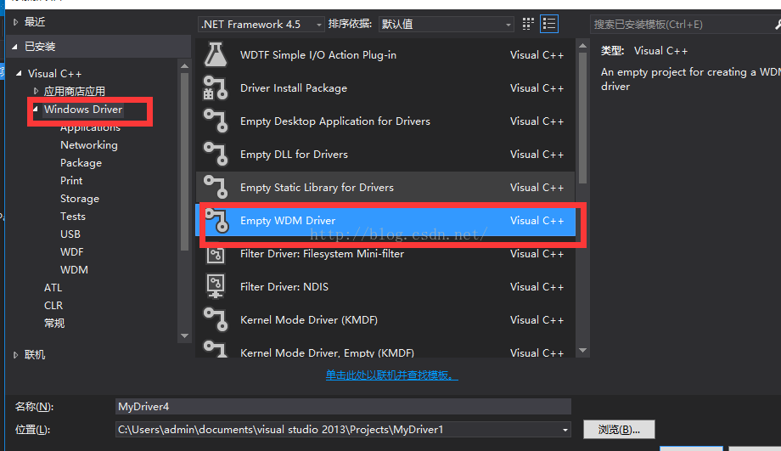This screenshot has width=781, height=451.
Task: Select the WDF category
Action: (71, 252)
